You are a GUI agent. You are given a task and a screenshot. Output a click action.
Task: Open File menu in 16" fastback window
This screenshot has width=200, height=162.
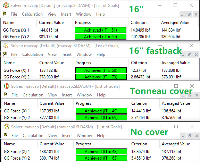14,54
